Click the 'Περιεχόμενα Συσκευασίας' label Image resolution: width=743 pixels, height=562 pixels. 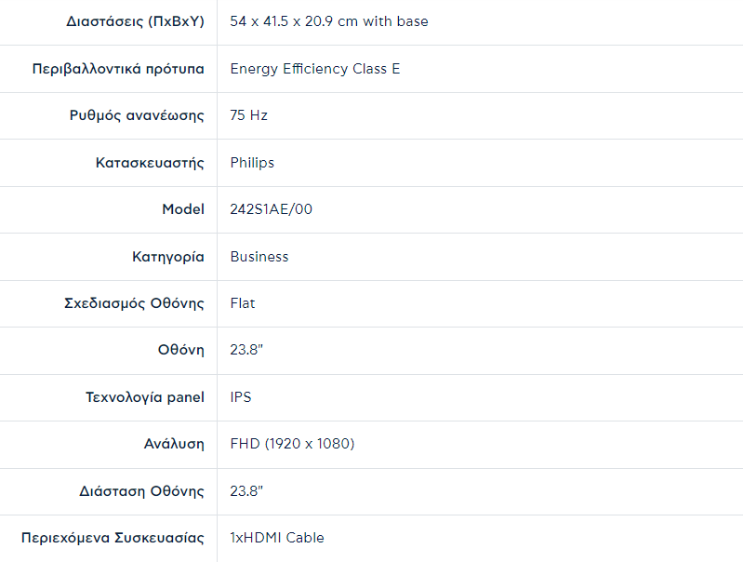pyautogui.click(x=113, y=538)
